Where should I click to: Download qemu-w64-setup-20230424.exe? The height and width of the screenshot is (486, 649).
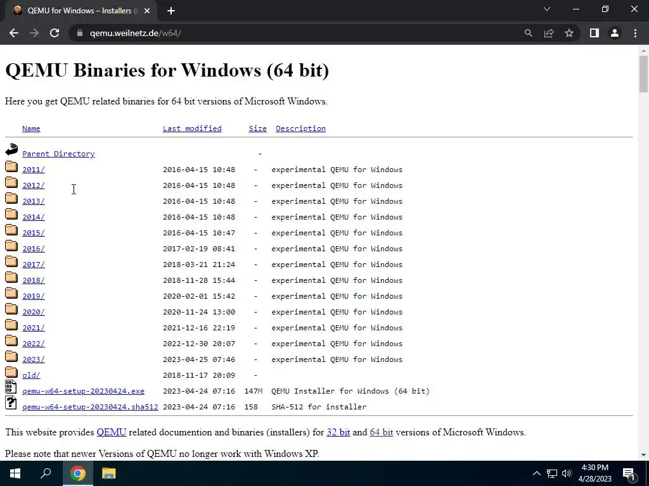pyautogui.click(x=83, y=391)
